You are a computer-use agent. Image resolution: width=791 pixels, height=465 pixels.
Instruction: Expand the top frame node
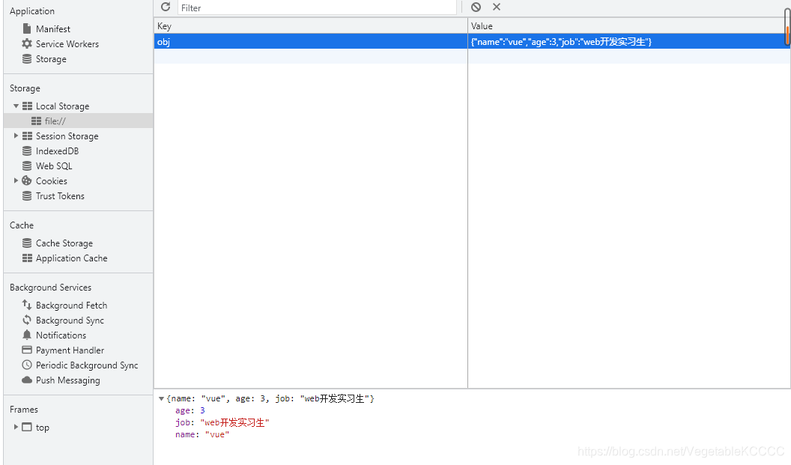point(16,427)
